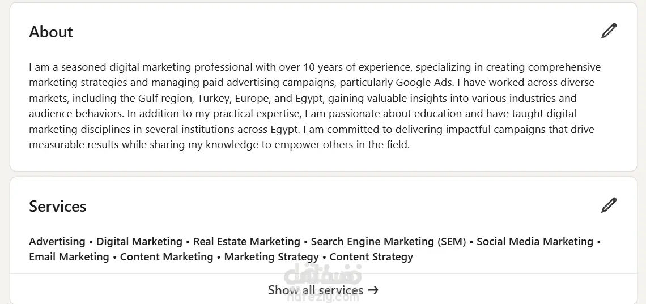Select the Marketing Strategy service label
This screenshot has height=304, width=646.
(271, 257)
